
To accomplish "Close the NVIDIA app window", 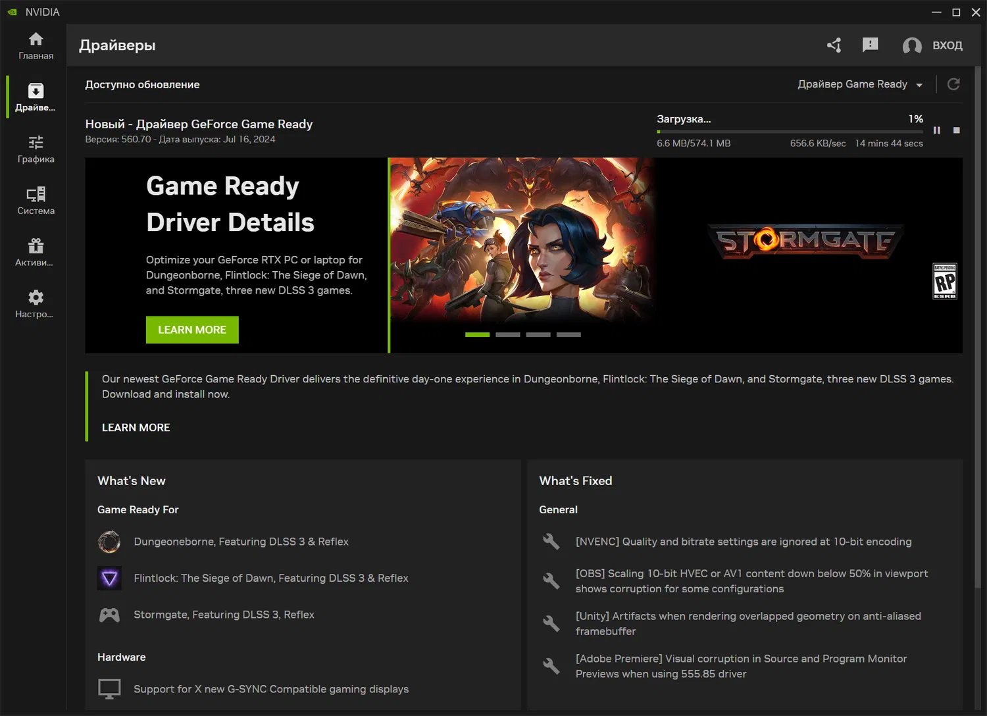I will [x=976, y=12].
